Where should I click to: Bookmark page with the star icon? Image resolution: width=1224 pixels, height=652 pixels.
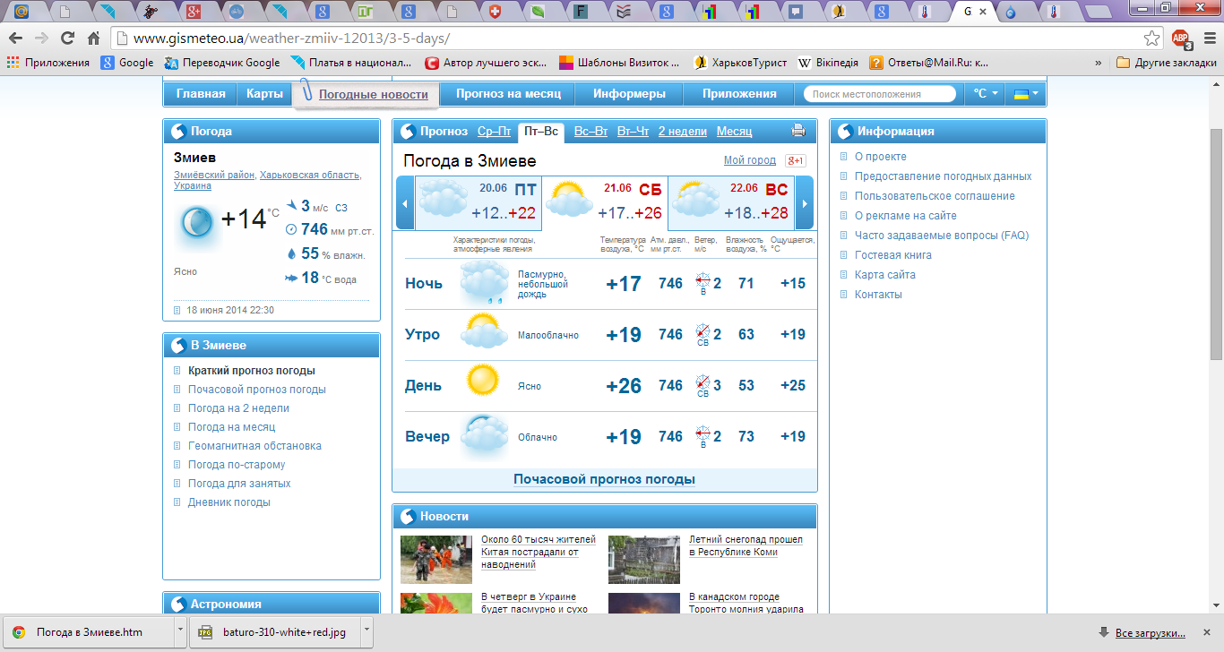click(1152, 39)
